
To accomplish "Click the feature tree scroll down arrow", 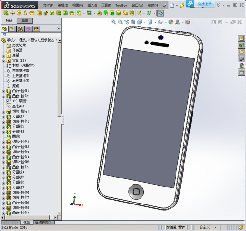I will pos(60,213).
